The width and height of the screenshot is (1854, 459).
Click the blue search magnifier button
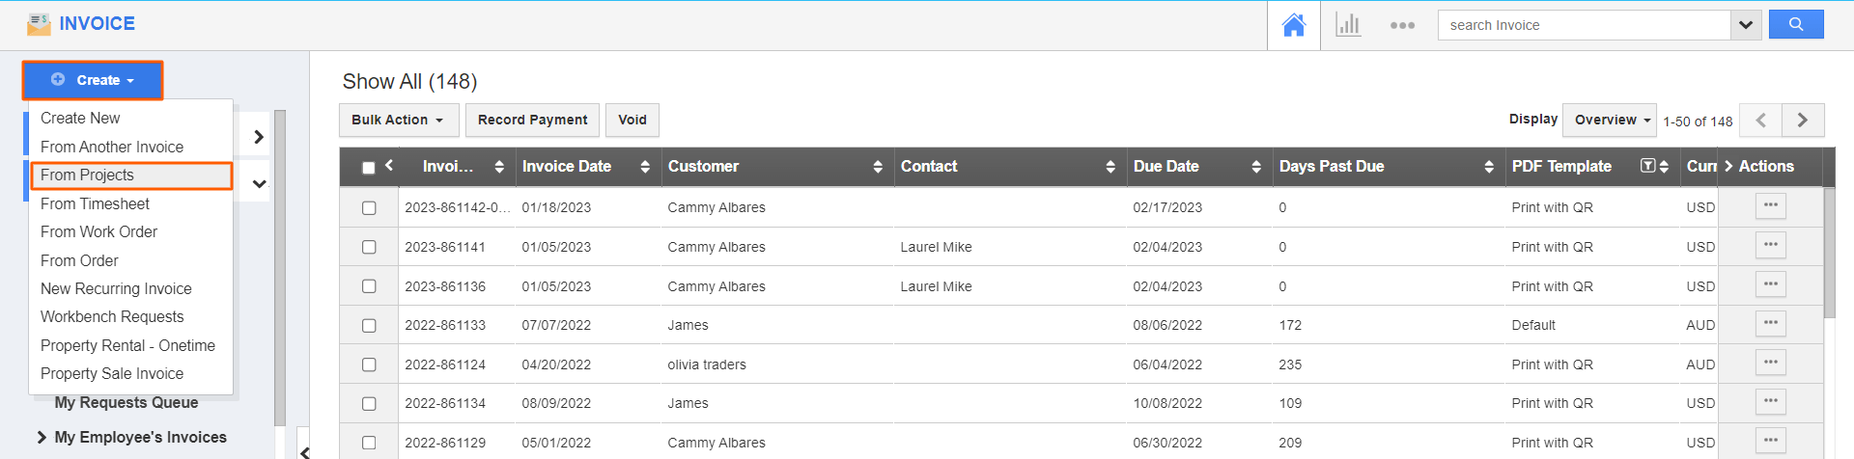click(1795, 25)
